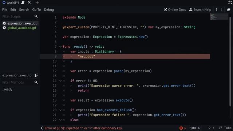The height and width of the screenshot is (131, 233).
Task: Toggle alphabetical sorting of methods
Action: click(36, 75)
